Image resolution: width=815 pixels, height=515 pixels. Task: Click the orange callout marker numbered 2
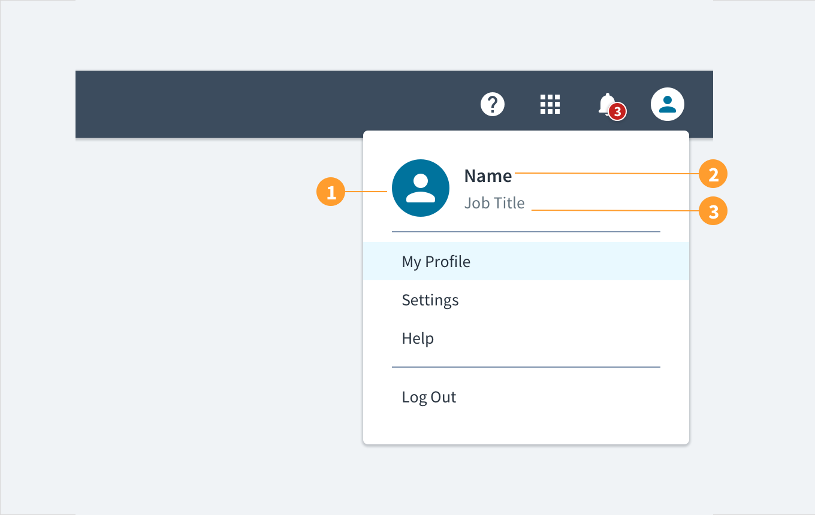713,174
